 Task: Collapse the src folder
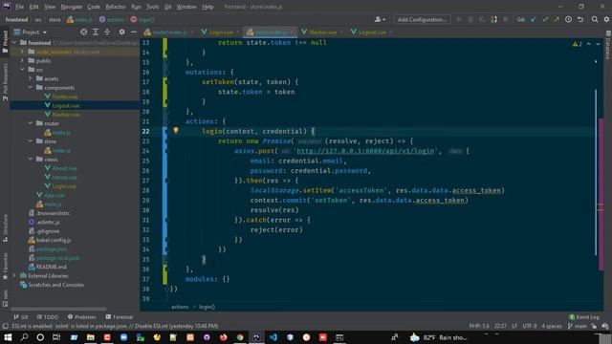point(22,70)
